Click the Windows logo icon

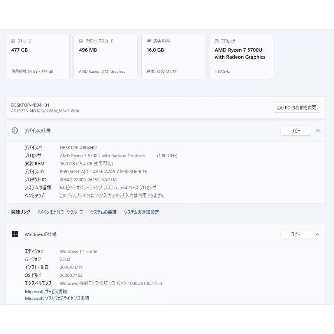click(x=15, y=234)
